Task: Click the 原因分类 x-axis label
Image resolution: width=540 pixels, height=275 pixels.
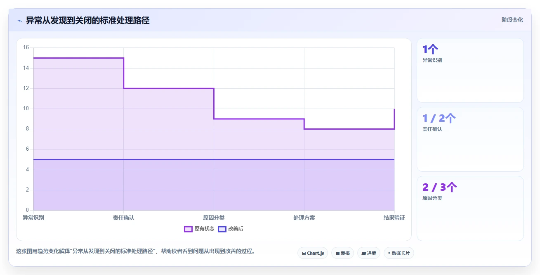Action: (214, 218)
